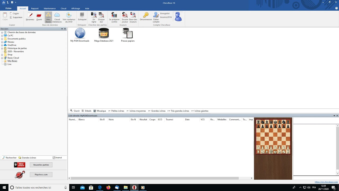Switch to Petites icônes view

116,111
